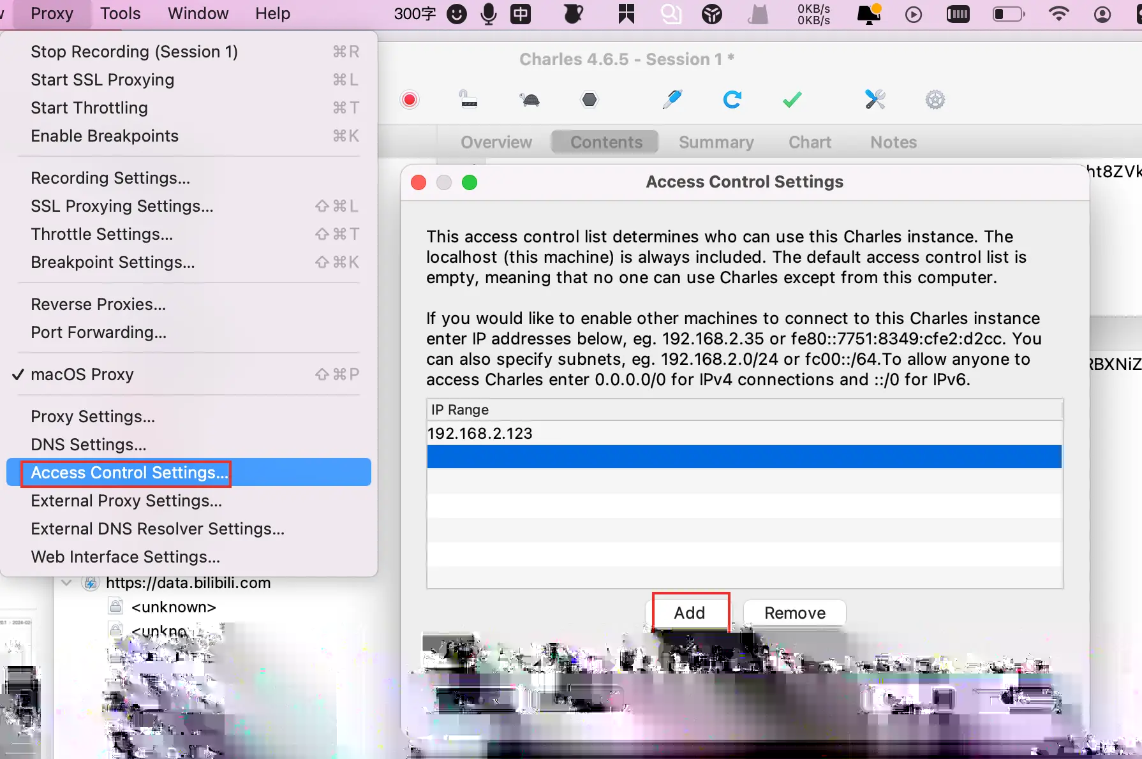Open Reverse Proxies...
The height and width of the screenshot is (759, 1142).
[x=189, y=304]
